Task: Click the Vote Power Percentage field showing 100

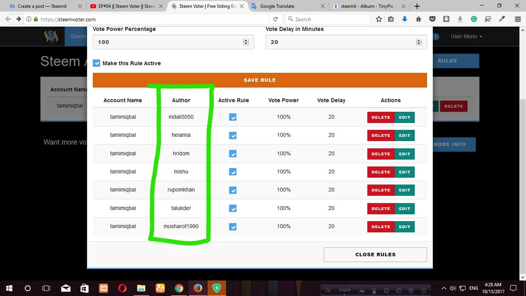Action: click(x=173, y=42)
